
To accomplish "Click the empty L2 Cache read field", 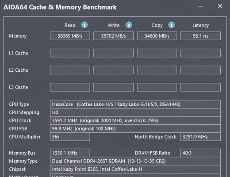I will (x=70, y=70).
